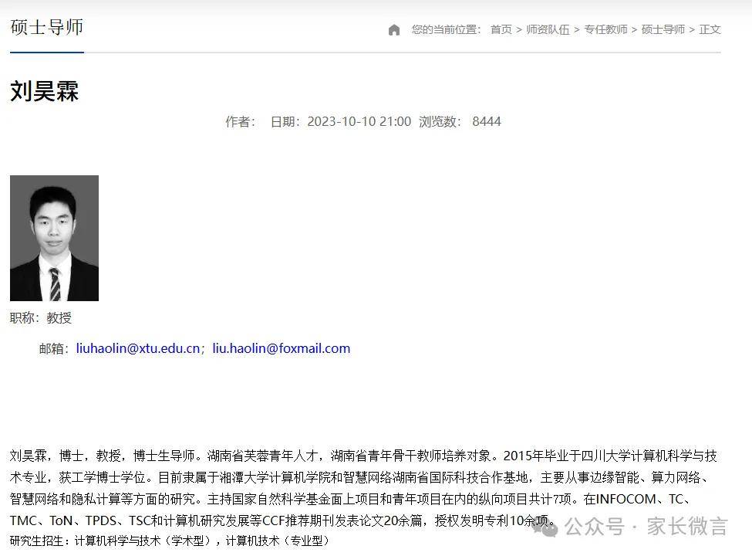Click the 研究生招生 enrollment line

tap(170, 541)
